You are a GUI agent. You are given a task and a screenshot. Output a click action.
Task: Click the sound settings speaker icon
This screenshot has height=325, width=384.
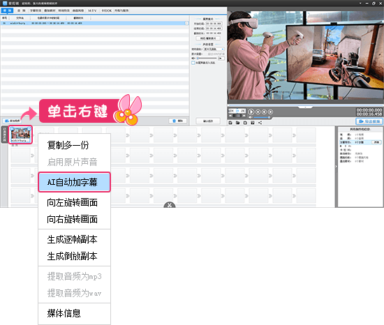pos(193,58)
